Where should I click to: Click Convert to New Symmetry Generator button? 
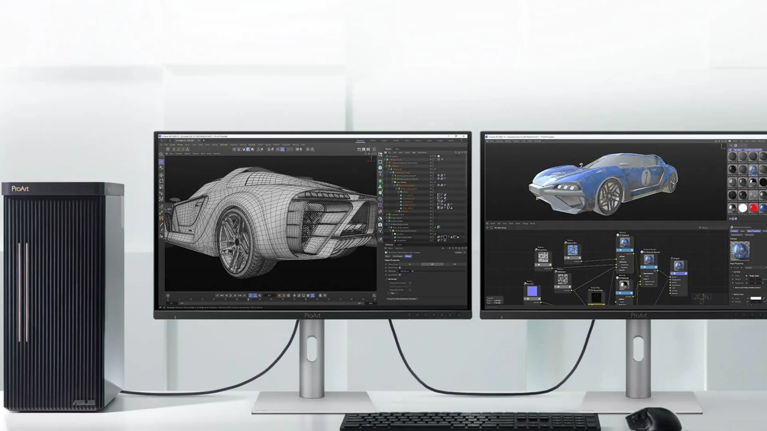402,299
